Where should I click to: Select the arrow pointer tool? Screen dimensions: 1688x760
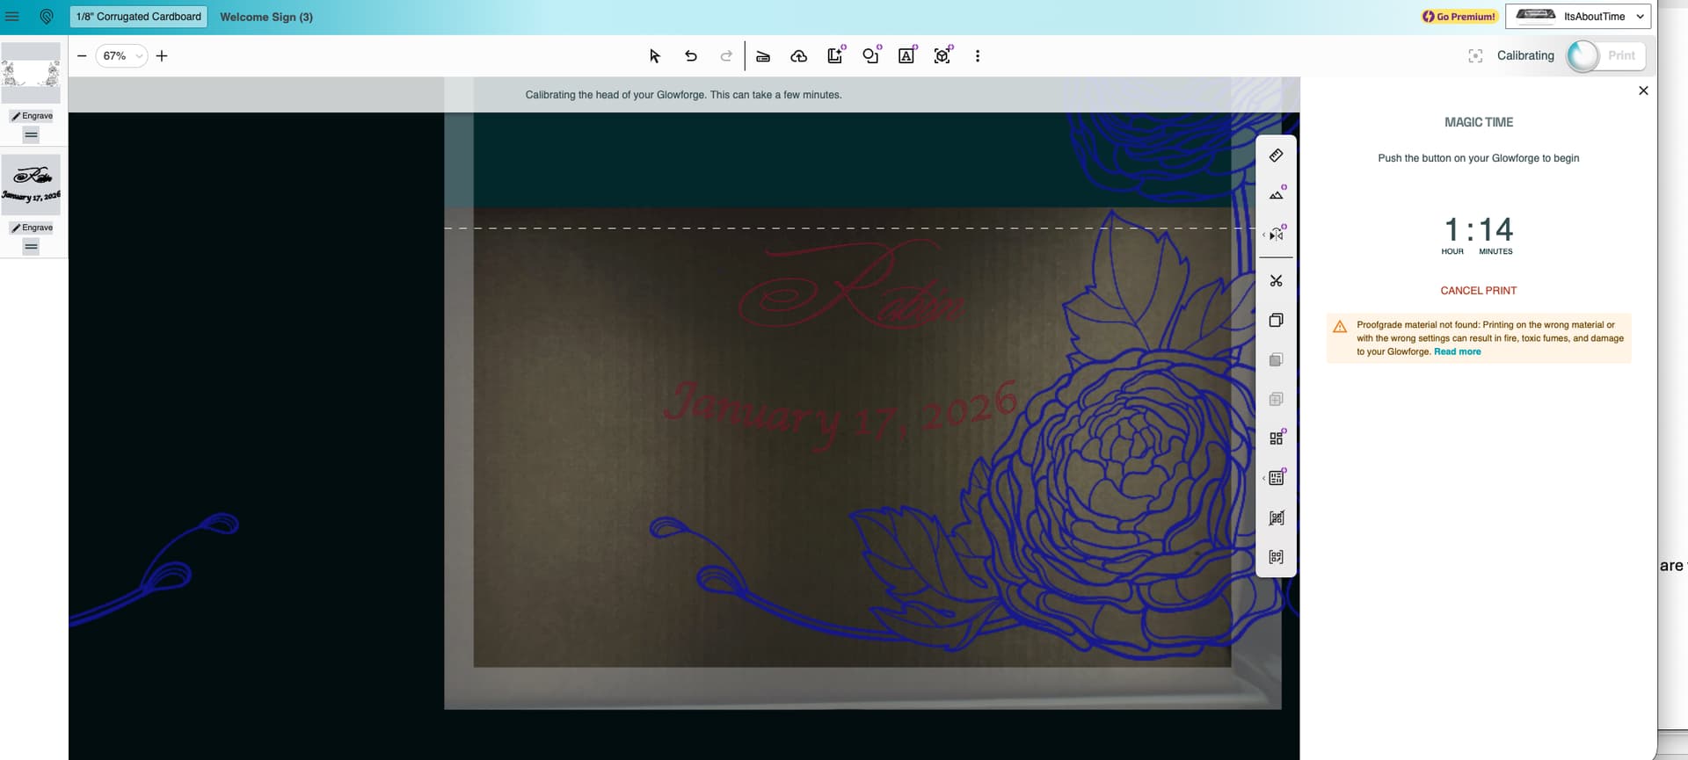pos(654,56)
